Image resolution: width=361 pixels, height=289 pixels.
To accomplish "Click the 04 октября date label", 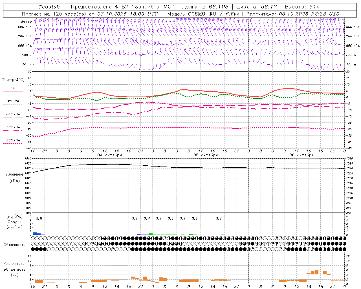I will 110,155.
